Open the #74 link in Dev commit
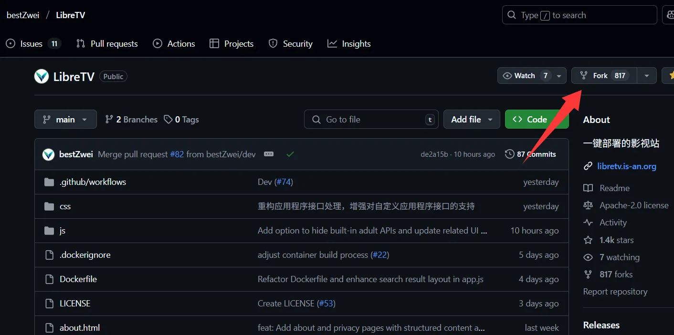The width and height of the screenshot is (674, 335). point(284,182)
